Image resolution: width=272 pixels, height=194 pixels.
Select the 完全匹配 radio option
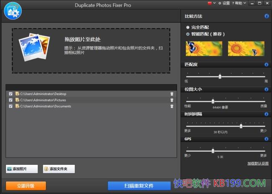(188, 27)
